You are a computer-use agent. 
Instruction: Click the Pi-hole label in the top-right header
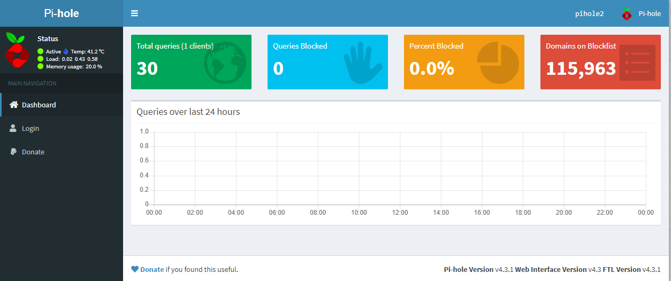point(650,13)
